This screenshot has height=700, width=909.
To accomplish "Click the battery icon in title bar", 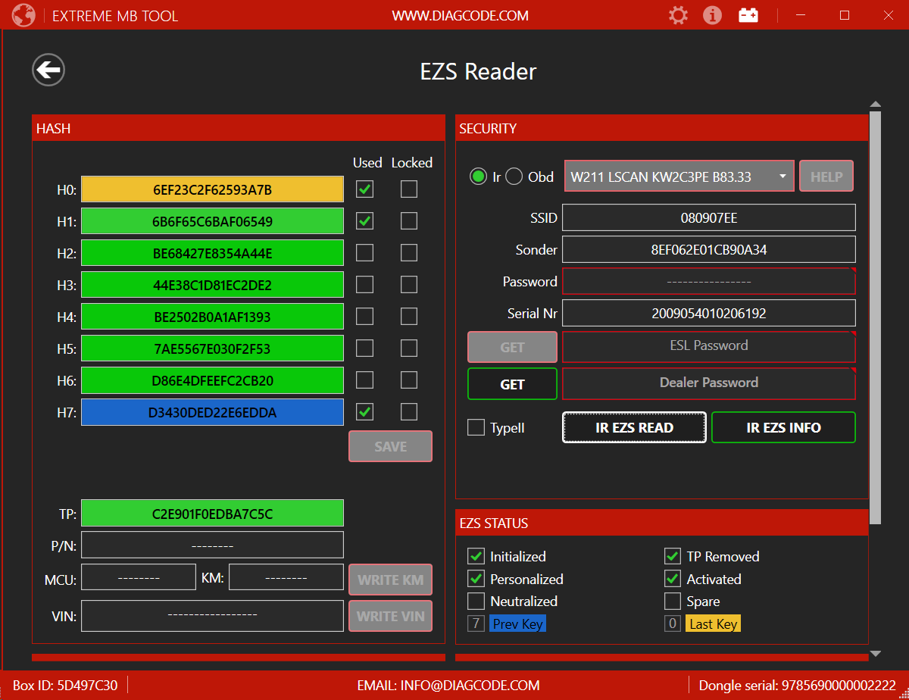I will (748, 15).
